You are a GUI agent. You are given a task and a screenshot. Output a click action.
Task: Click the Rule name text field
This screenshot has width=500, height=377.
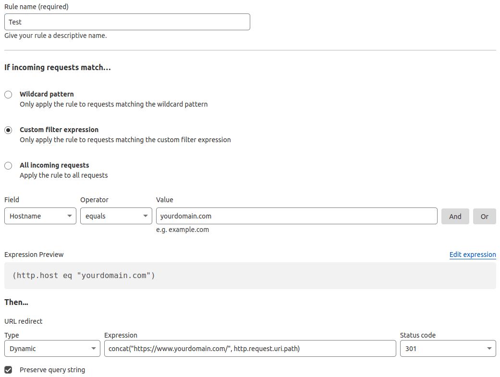click(x=127, y=22)
